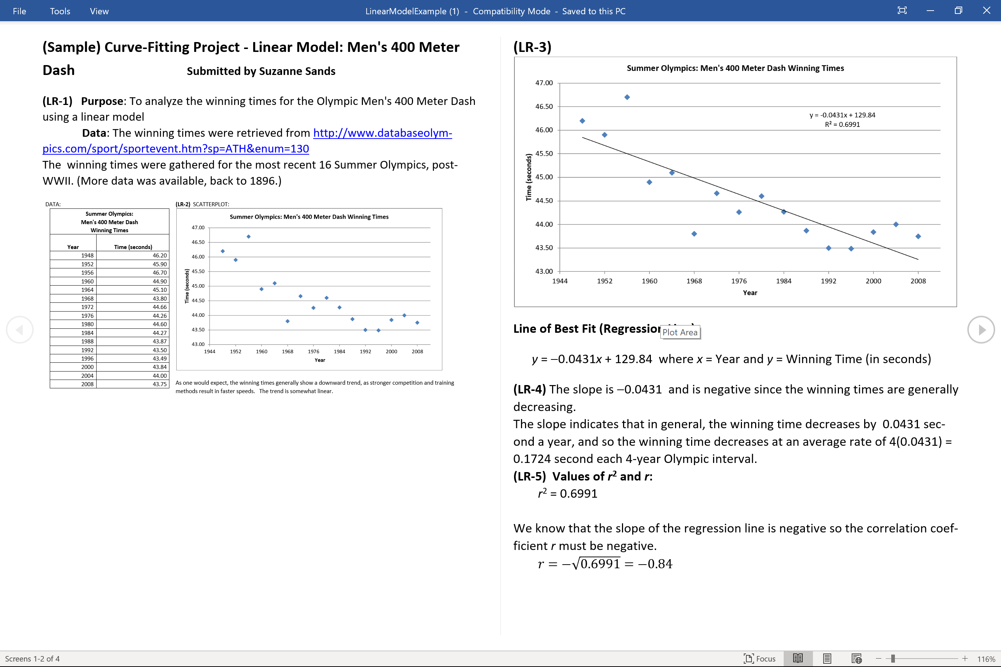Open the File menu
The image size is (1001, 667).
(x=19, y=11)
